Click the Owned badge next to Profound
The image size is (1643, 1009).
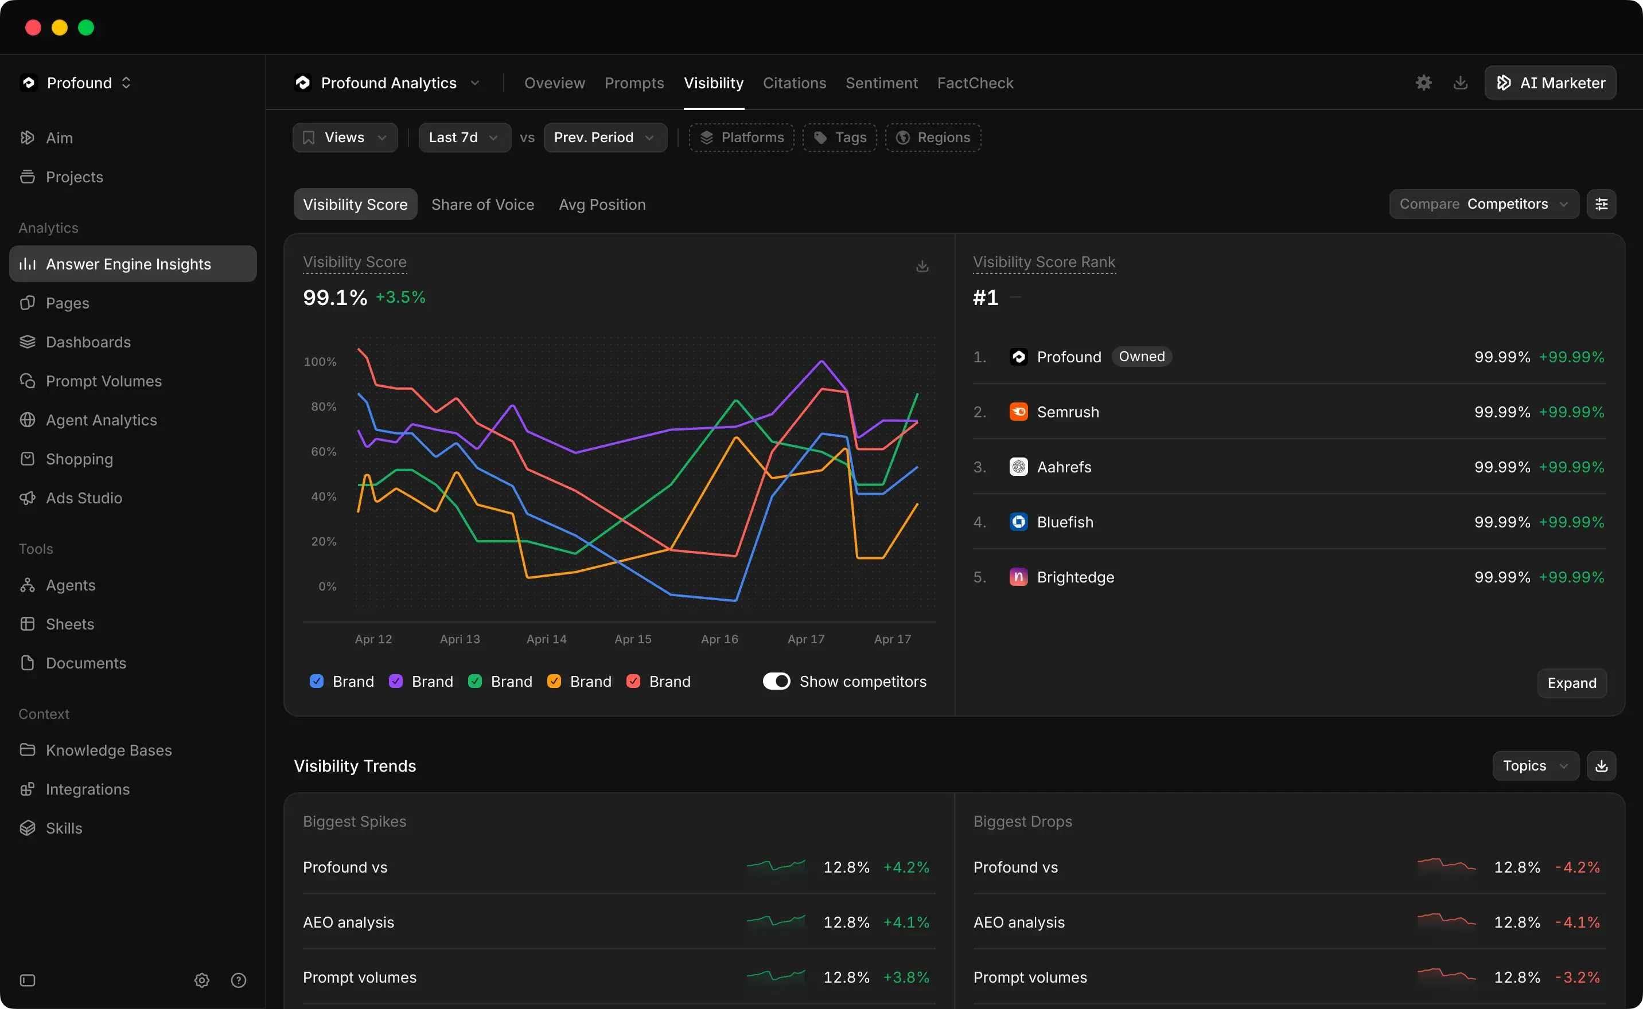[x=1142, y=357]
